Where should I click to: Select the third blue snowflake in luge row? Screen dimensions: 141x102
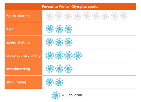click(69, 29)
